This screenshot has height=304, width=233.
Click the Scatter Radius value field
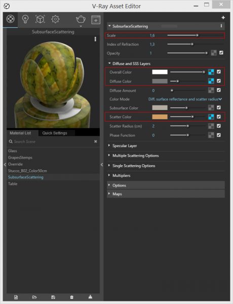coord(153,126)
